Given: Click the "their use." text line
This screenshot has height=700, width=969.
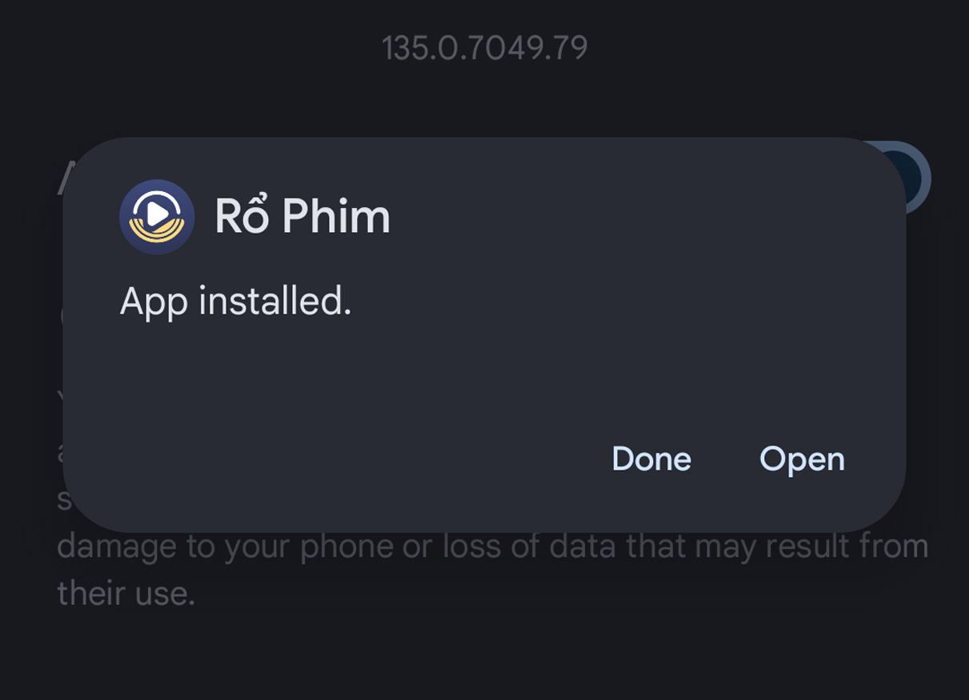Looking at the screenshot, I should [126, 594].
